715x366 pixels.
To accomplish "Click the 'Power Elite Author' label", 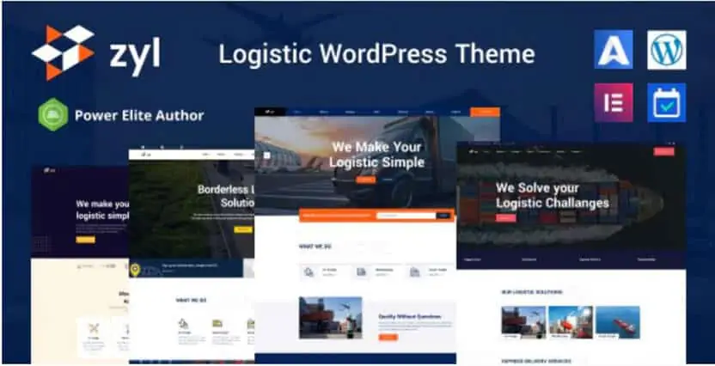I will pos(139,115).
